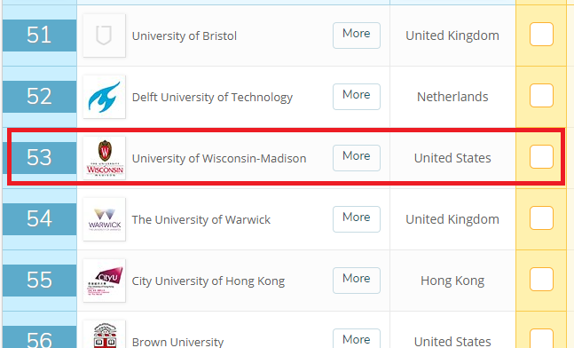Image resolution: width=574 pixels, height=348 pixels.
Task: Click the Delft University blue flame logo
Action: pos(105,97)
